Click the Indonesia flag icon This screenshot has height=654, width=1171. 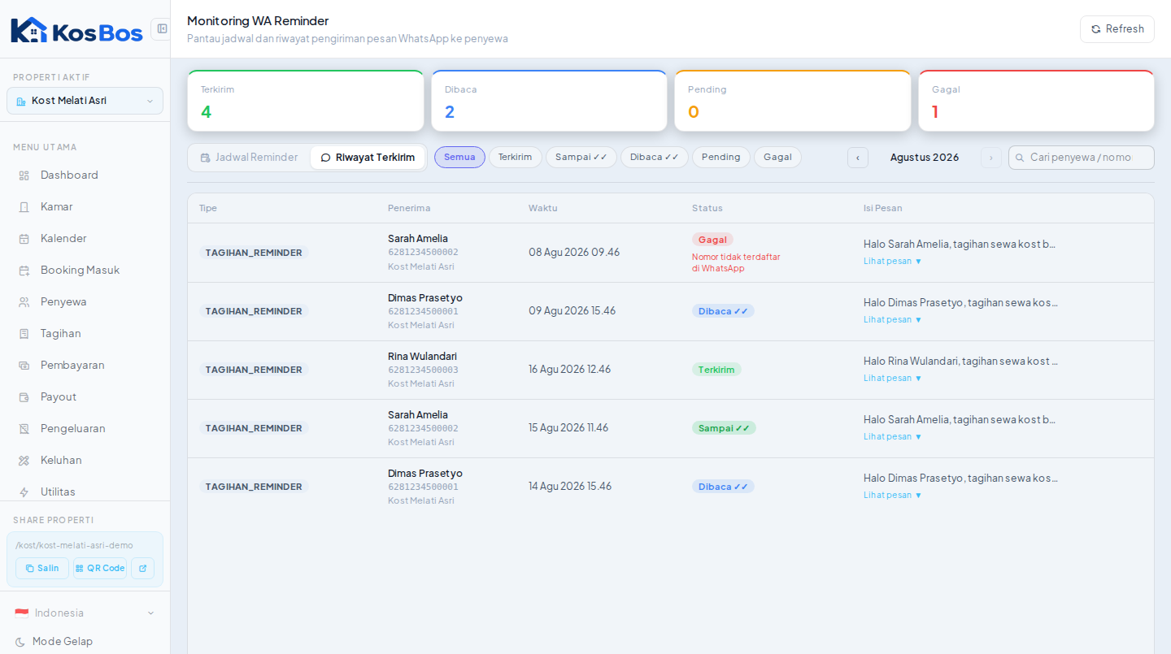[x=21, y=613]
